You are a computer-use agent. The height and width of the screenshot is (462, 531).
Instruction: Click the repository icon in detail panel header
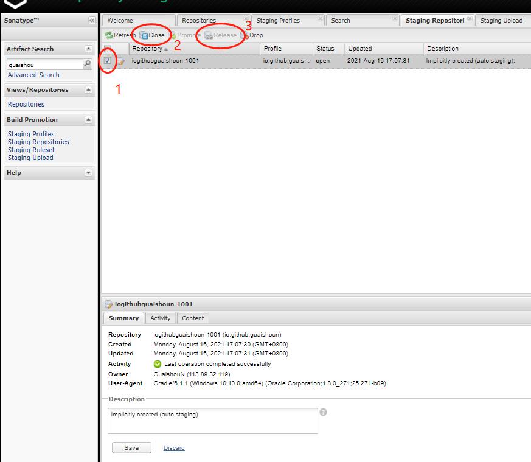pyautogui.click(x=108, y=304)
